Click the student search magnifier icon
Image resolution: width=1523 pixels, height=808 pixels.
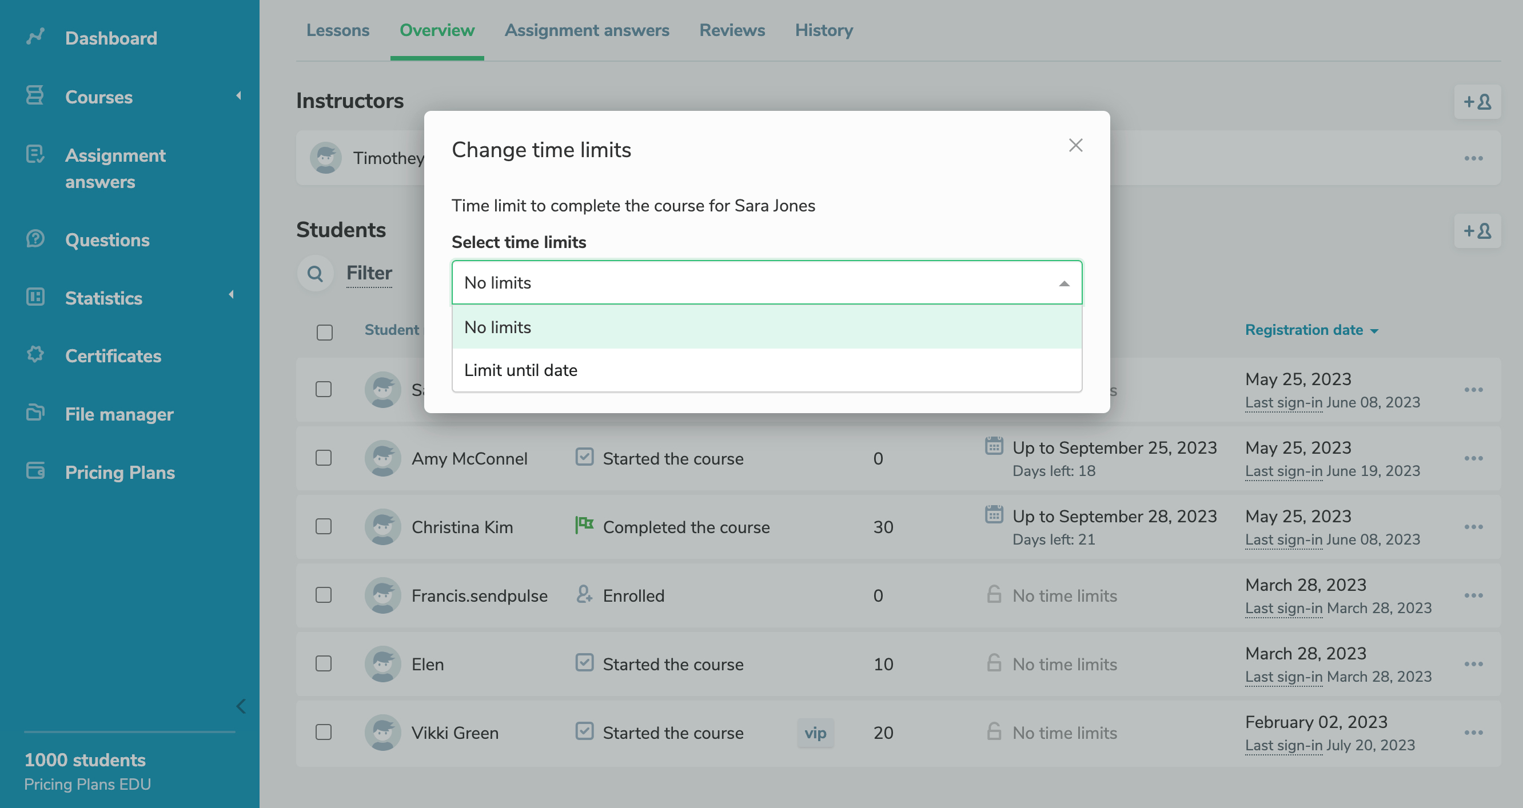pyautogui.click(x=315, y=273)
